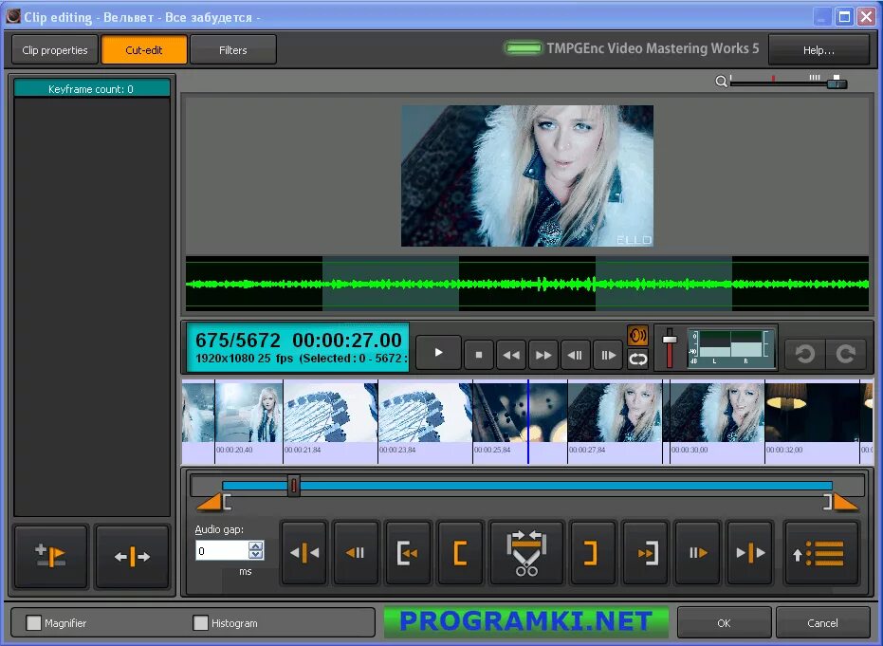Click the selection start marker triangle
Screen dimensions: 883x646
point(210,502)
